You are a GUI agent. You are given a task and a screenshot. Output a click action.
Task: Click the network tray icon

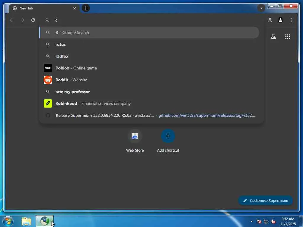266,221
